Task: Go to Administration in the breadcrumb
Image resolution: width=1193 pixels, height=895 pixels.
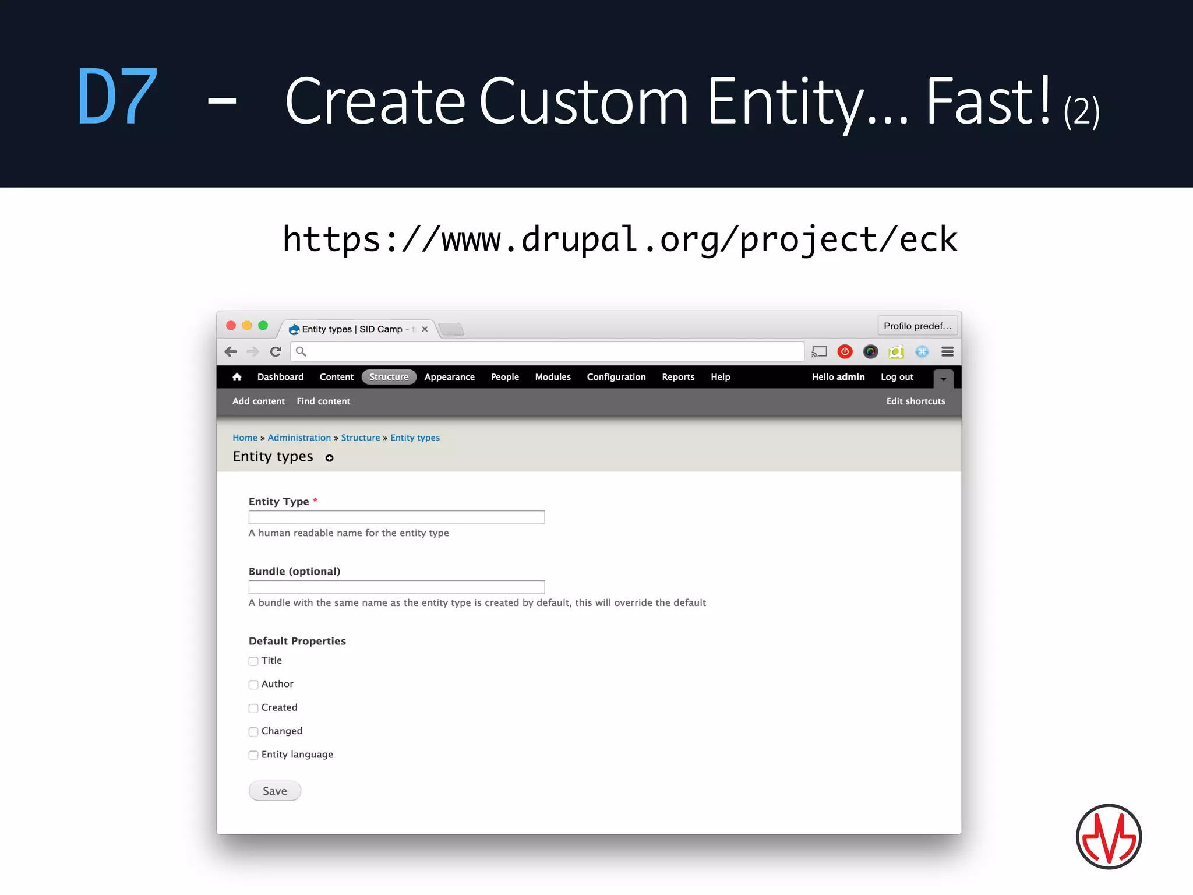Action: (299, 438)
